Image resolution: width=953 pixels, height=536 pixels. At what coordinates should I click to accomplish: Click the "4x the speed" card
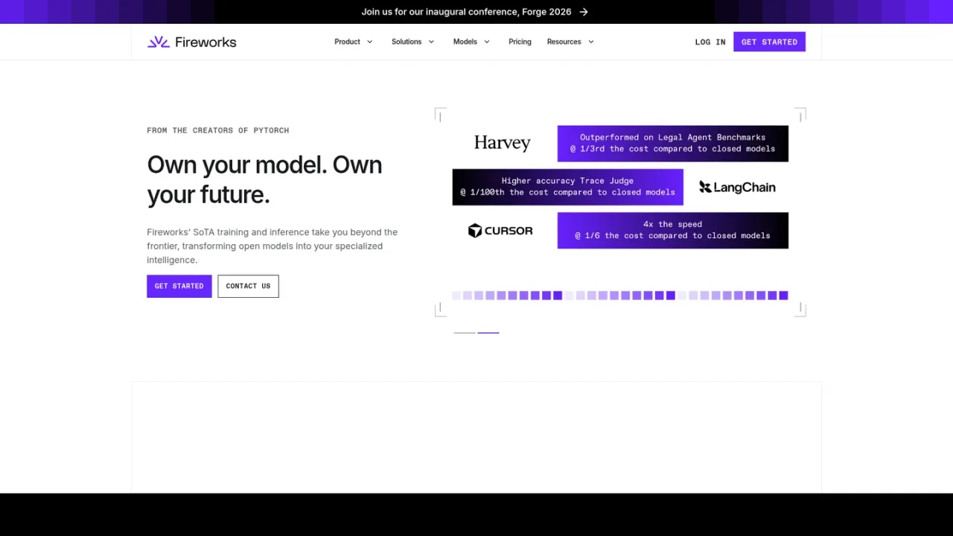pyautogui.click(x=672, y=230)
